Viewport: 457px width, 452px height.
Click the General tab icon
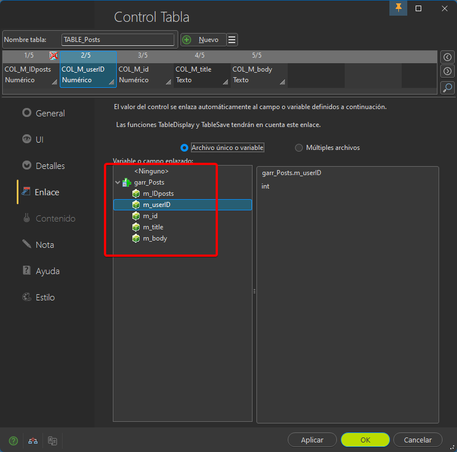click(27, 112)
